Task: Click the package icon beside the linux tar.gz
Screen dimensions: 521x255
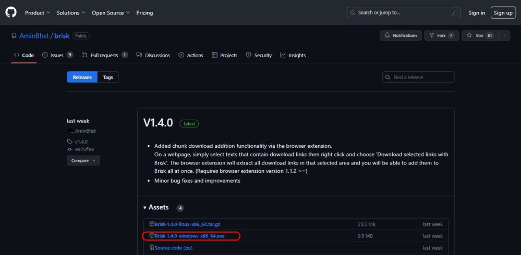Action: 152,224
